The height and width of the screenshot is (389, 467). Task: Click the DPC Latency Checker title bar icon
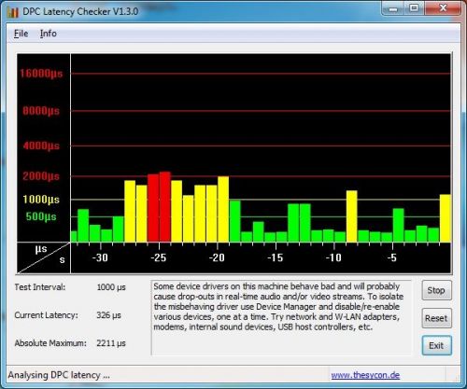tap(13, 12)
